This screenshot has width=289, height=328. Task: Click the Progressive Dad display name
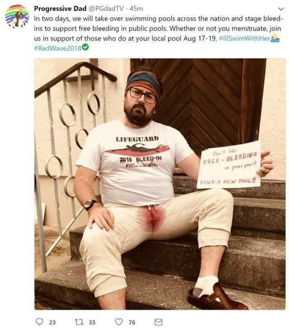[60, 9]
